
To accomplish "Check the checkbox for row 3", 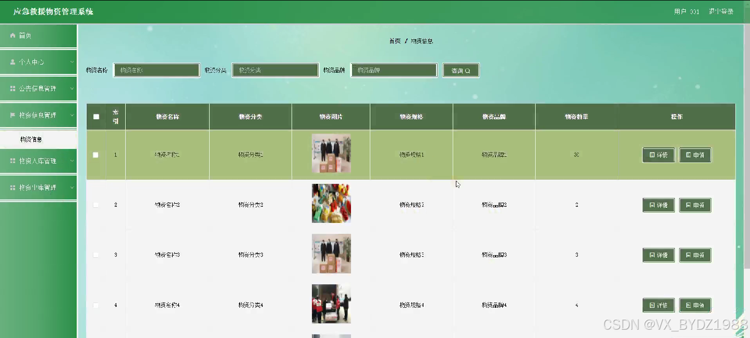I will click(95, 255).
